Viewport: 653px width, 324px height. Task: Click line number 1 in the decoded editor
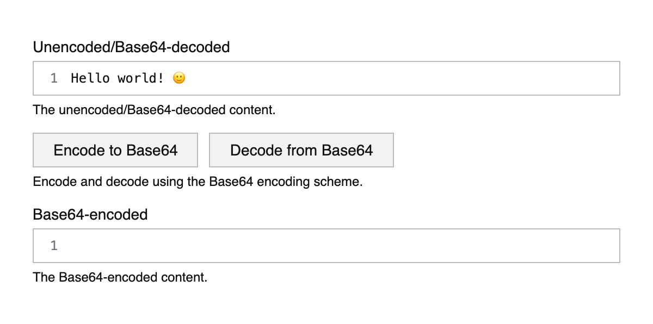click(53, 78)
